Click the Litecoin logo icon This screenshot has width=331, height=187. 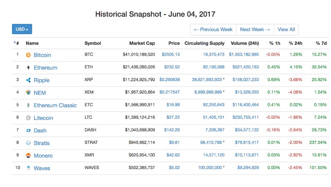[28, 118]
